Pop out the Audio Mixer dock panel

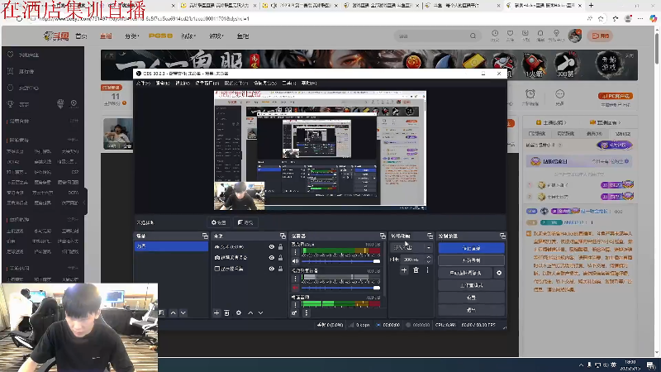[x=383, y=236]
